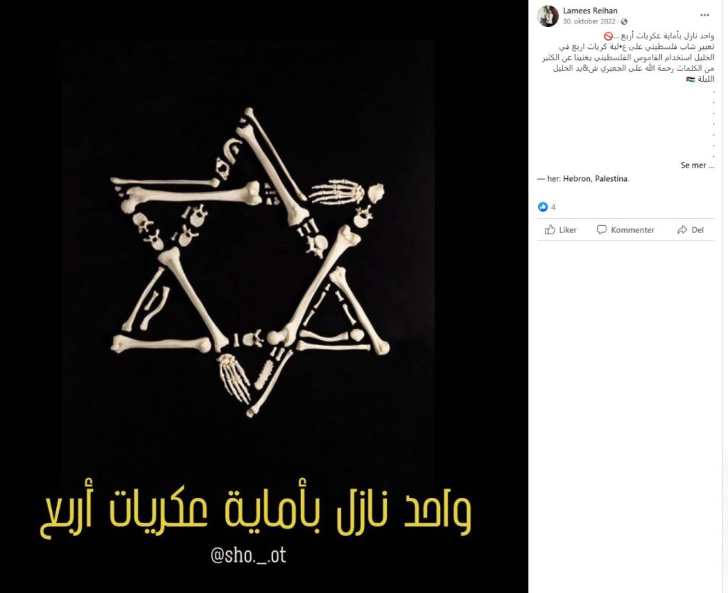Click the @sho._.ot watermark text
The height and width of the screenshot is (593, 728).
tap(248, 555)
